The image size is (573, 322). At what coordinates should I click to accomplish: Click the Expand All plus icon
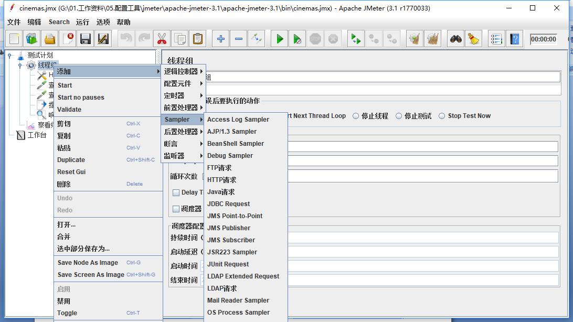[x=221, y=39]
